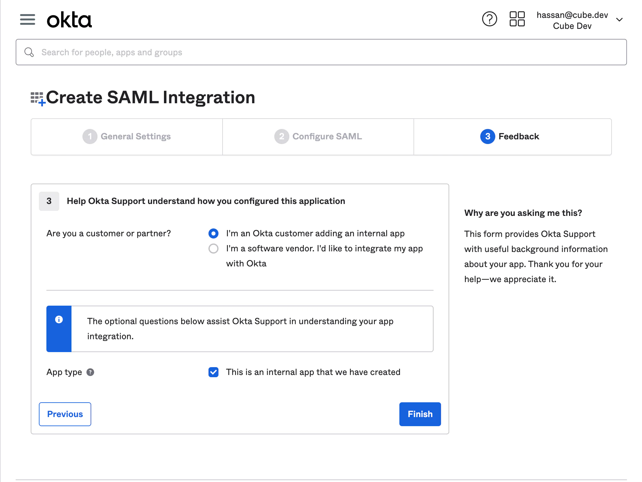Open the apps grid icon
Screen dimensions: 642x482
pyautogui.click(x=517, y=19)
